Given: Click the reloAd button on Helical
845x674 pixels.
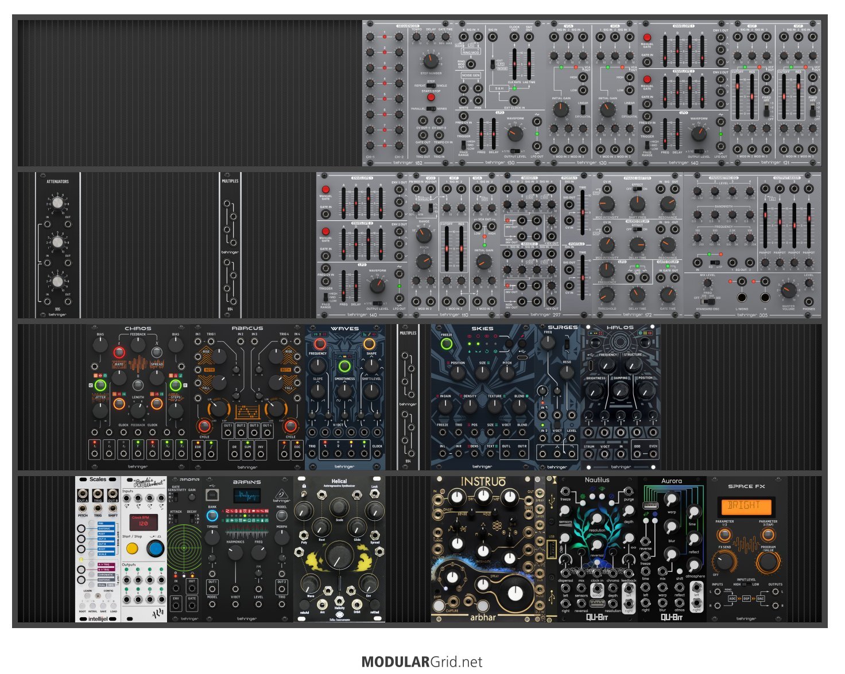Looking at the screenshot, I should coord(304,605).
